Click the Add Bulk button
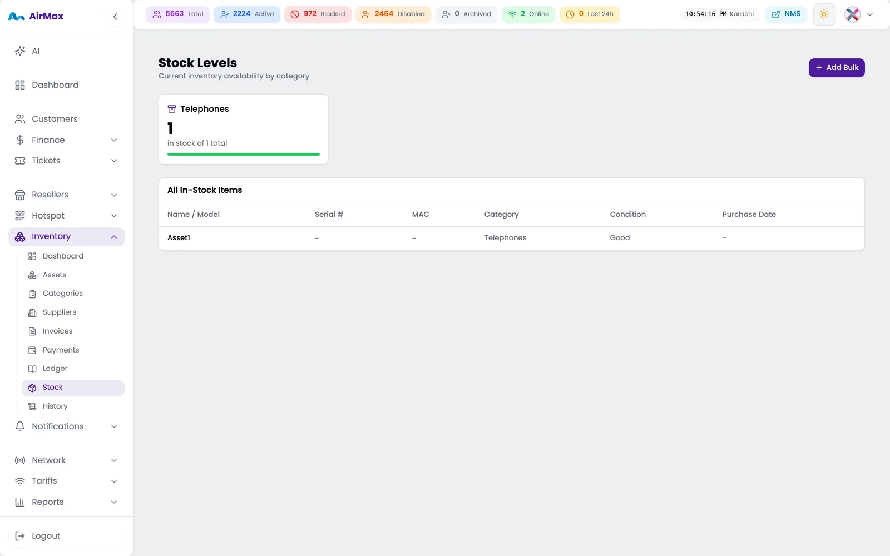Screen dimensions: 890x556 pos(837,68)
